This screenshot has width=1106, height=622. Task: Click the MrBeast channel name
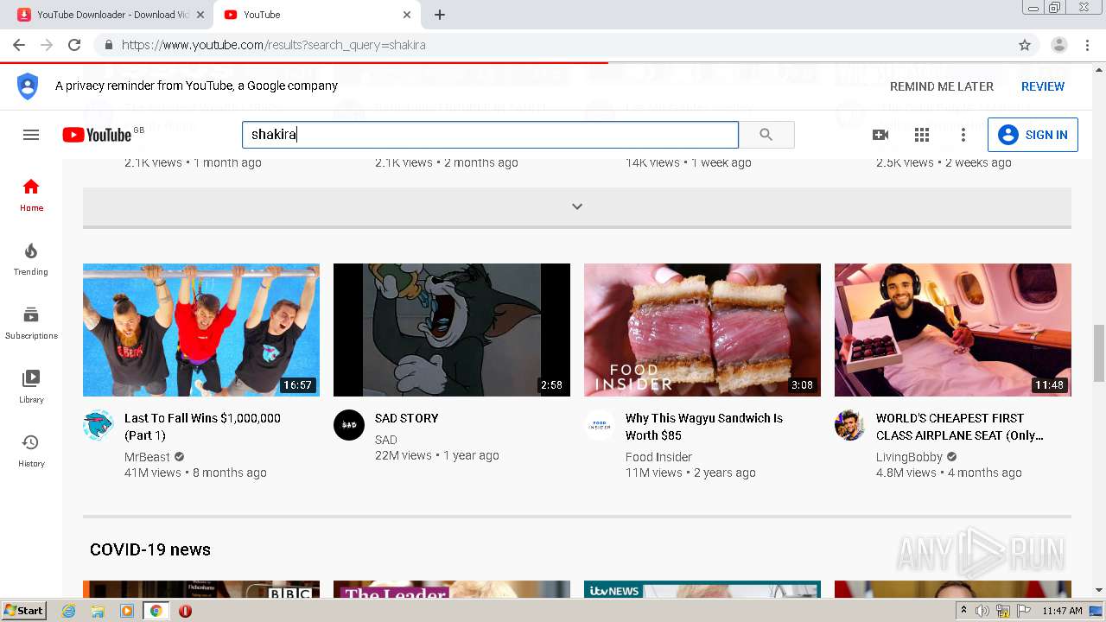[x=147, y=457]
